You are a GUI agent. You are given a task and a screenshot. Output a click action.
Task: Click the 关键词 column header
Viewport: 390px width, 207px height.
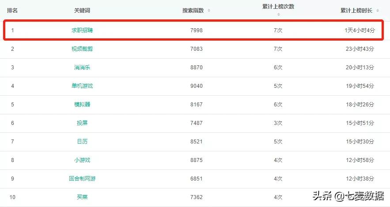click(82, 10)
